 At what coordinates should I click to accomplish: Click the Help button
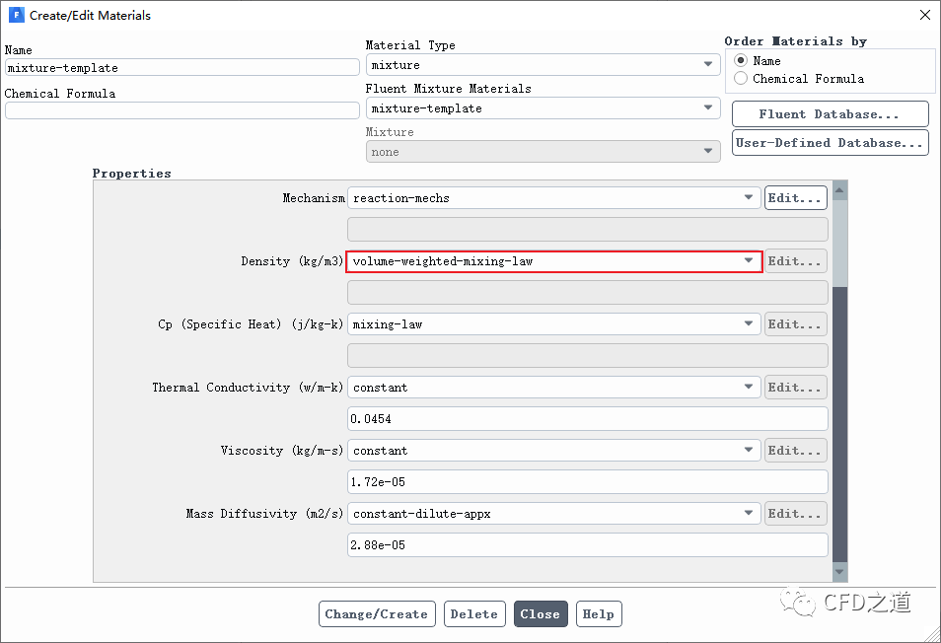click(x=598, y=614)
